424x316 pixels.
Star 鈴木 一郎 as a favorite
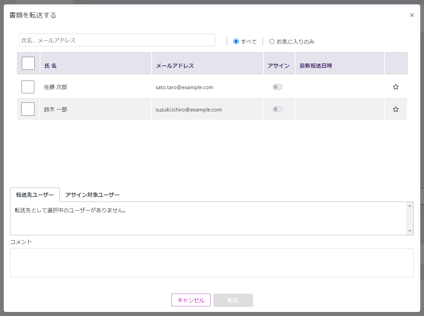396,109
